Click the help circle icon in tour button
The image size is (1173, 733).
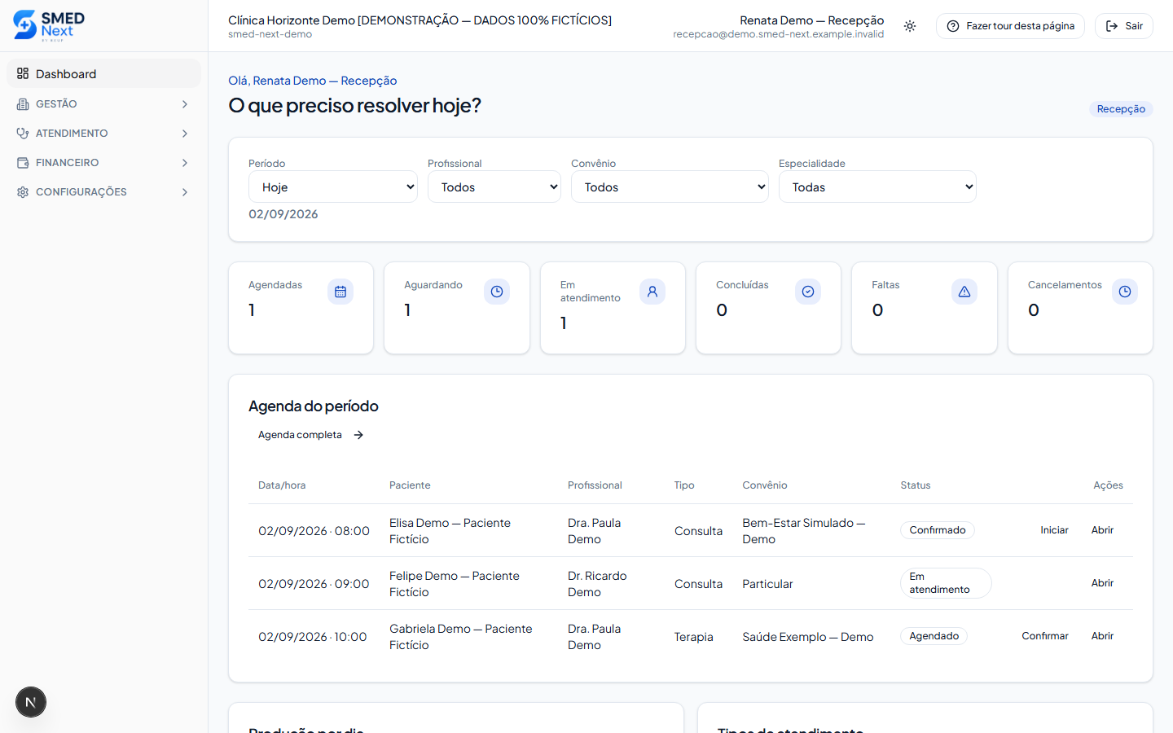(x=953, y=26)
